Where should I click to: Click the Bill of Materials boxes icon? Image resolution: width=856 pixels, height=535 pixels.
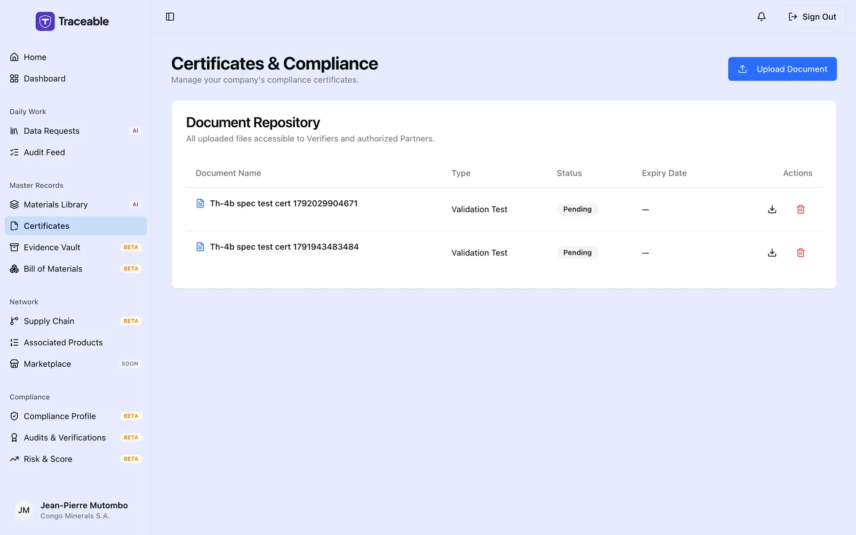14,269
